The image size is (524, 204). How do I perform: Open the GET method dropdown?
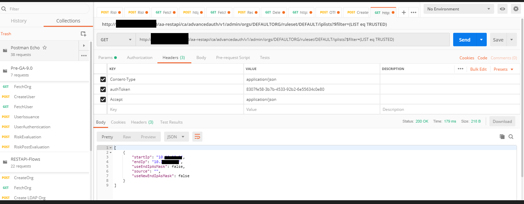[x=116, y=40]
